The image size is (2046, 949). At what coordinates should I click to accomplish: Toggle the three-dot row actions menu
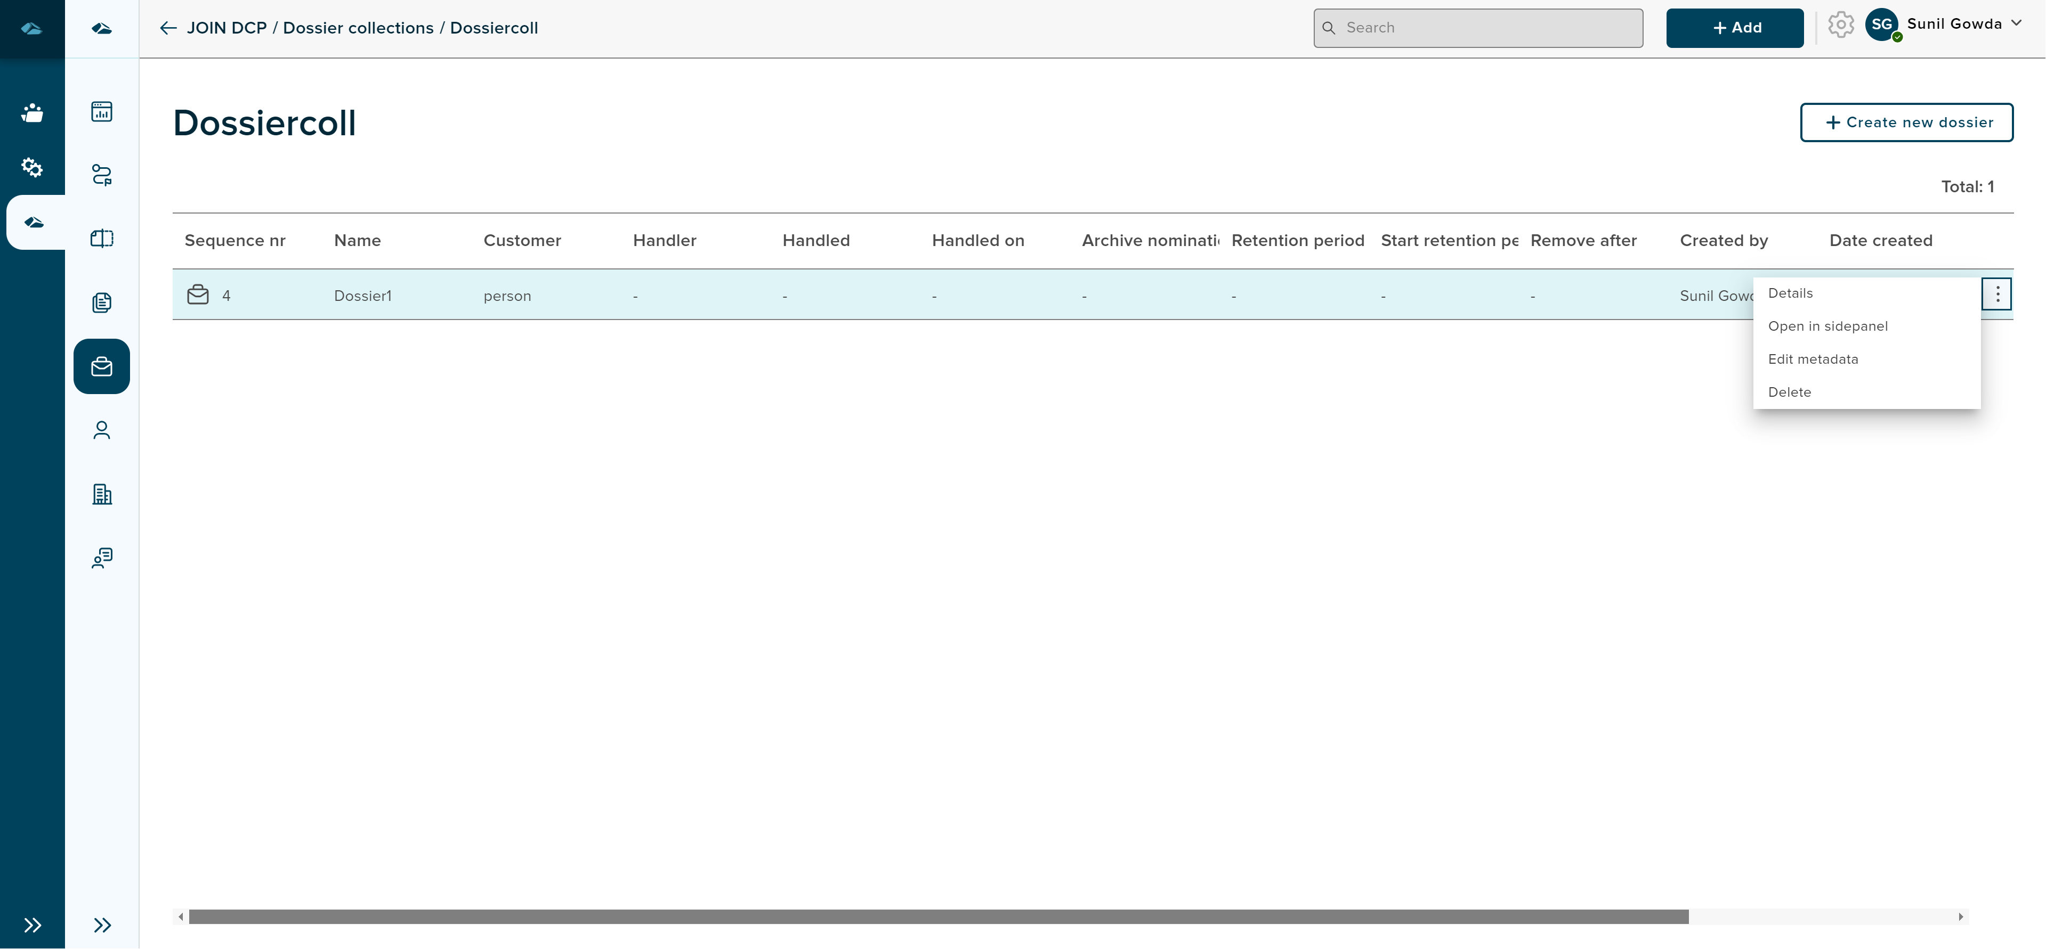click(1997, 295)
